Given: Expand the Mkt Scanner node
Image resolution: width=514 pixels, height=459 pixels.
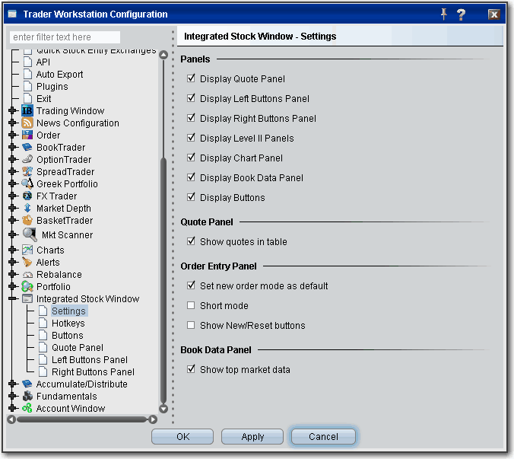Looking at the screenshot, I should [13, 234].
